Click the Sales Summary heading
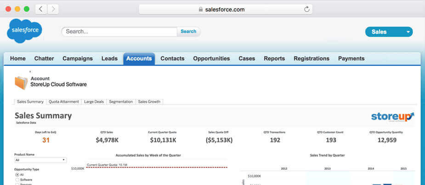Screen dimensions: 425x185 coord(43,116)
